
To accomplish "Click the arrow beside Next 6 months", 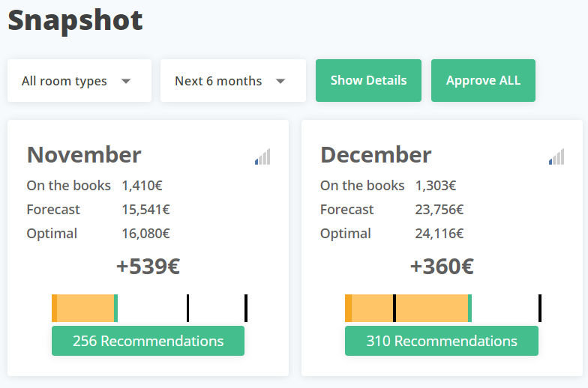I will pos(280,81).
